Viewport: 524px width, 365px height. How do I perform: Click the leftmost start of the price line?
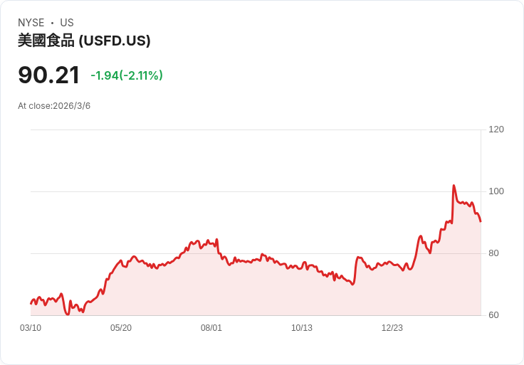point(31,304)
